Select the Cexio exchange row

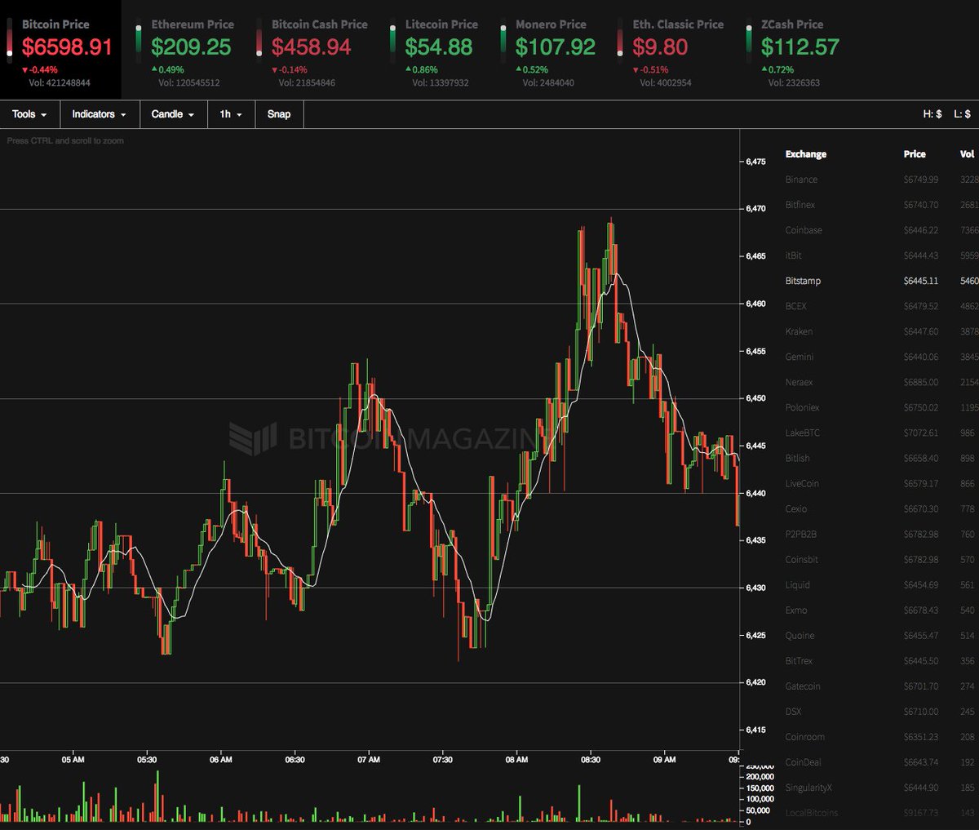pyautogui.click(x=881, y=508)
